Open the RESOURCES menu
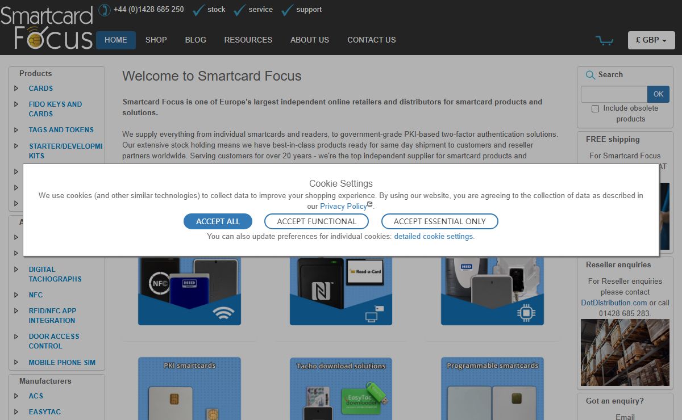The width and height of the screenshot is (682, 420). pos(248,40)
